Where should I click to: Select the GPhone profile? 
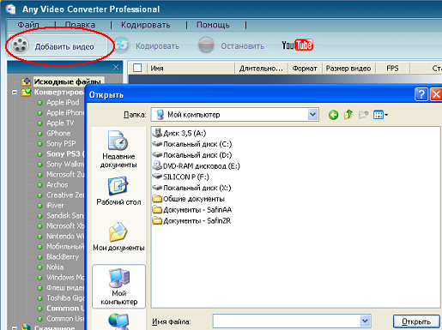[x=58, y=133]
